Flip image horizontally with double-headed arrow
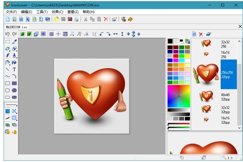The height and width of the screenshot is (162, 243). pyautogui.click(x=115, y=34)
